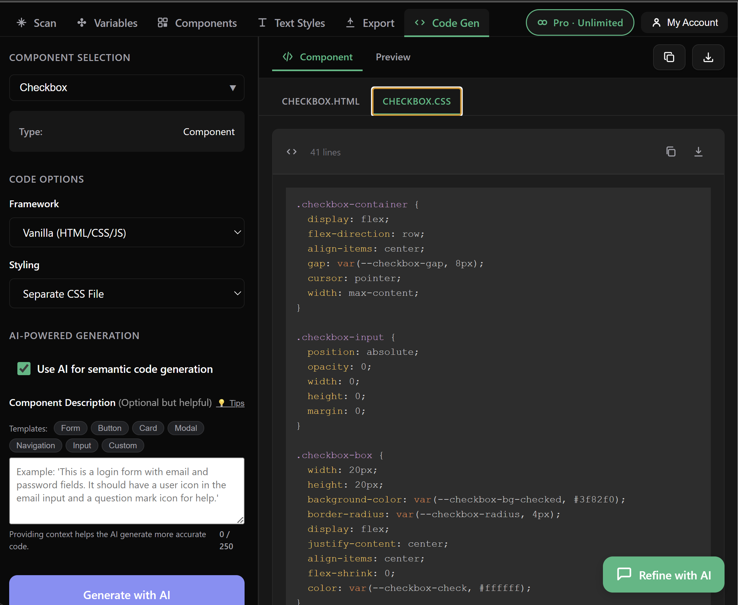This screenshot has height=605, width=738.
Task: Go to the Text Styles tab
Action: (291, 23)
